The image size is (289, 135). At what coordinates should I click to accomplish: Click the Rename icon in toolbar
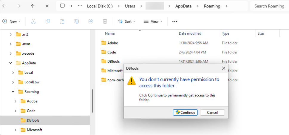pyautogui.click(x=76, y=22)
